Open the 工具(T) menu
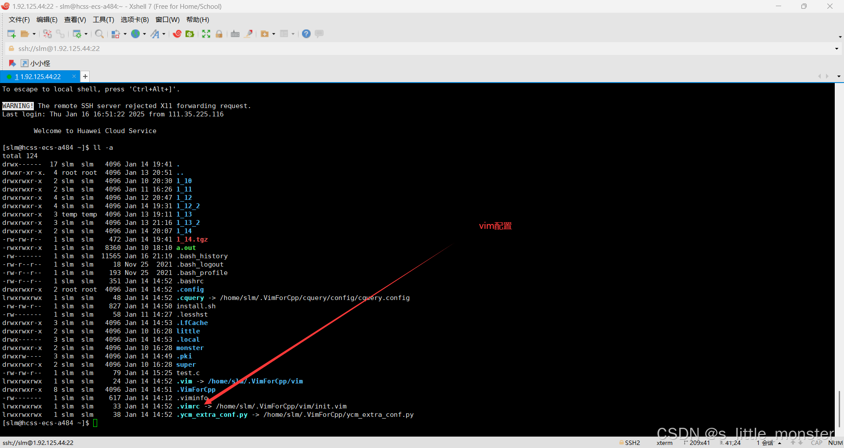The image size is (844, 448). tap(103, 20)
